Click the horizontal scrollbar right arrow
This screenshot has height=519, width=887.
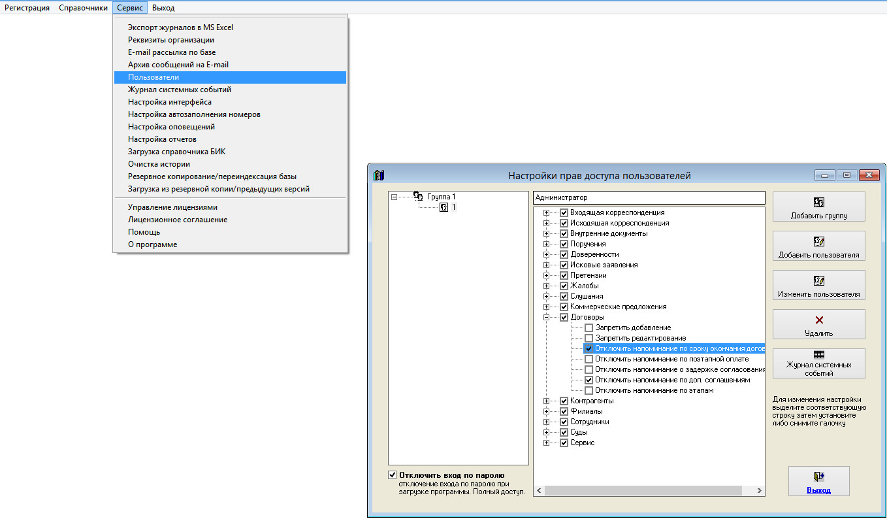click(x=759, y=490)
